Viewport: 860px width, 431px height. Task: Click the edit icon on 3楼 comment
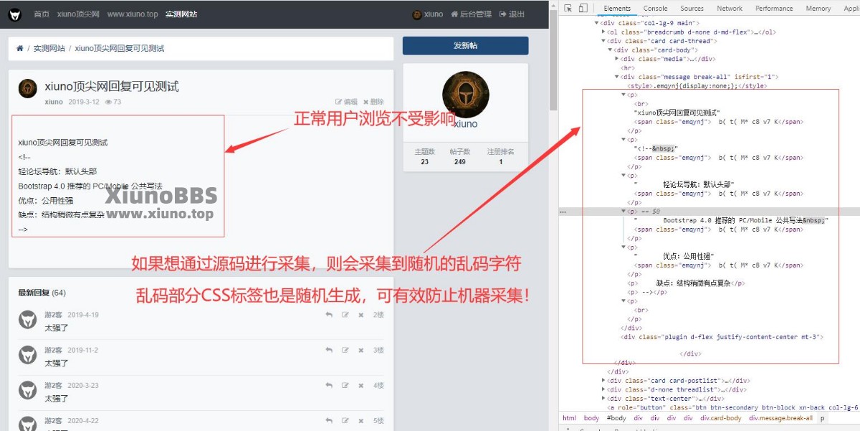345,350
